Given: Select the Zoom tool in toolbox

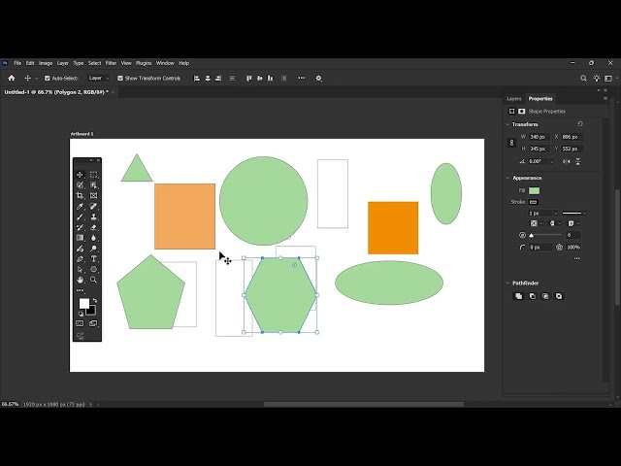Looking at the screenshot, I should 93,280.
